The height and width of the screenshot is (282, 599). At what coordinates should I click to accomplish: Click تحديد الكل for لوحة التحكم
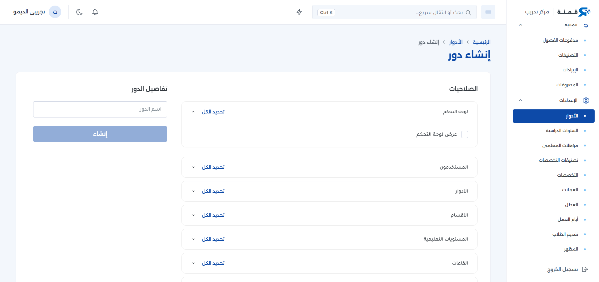[213, 112]
